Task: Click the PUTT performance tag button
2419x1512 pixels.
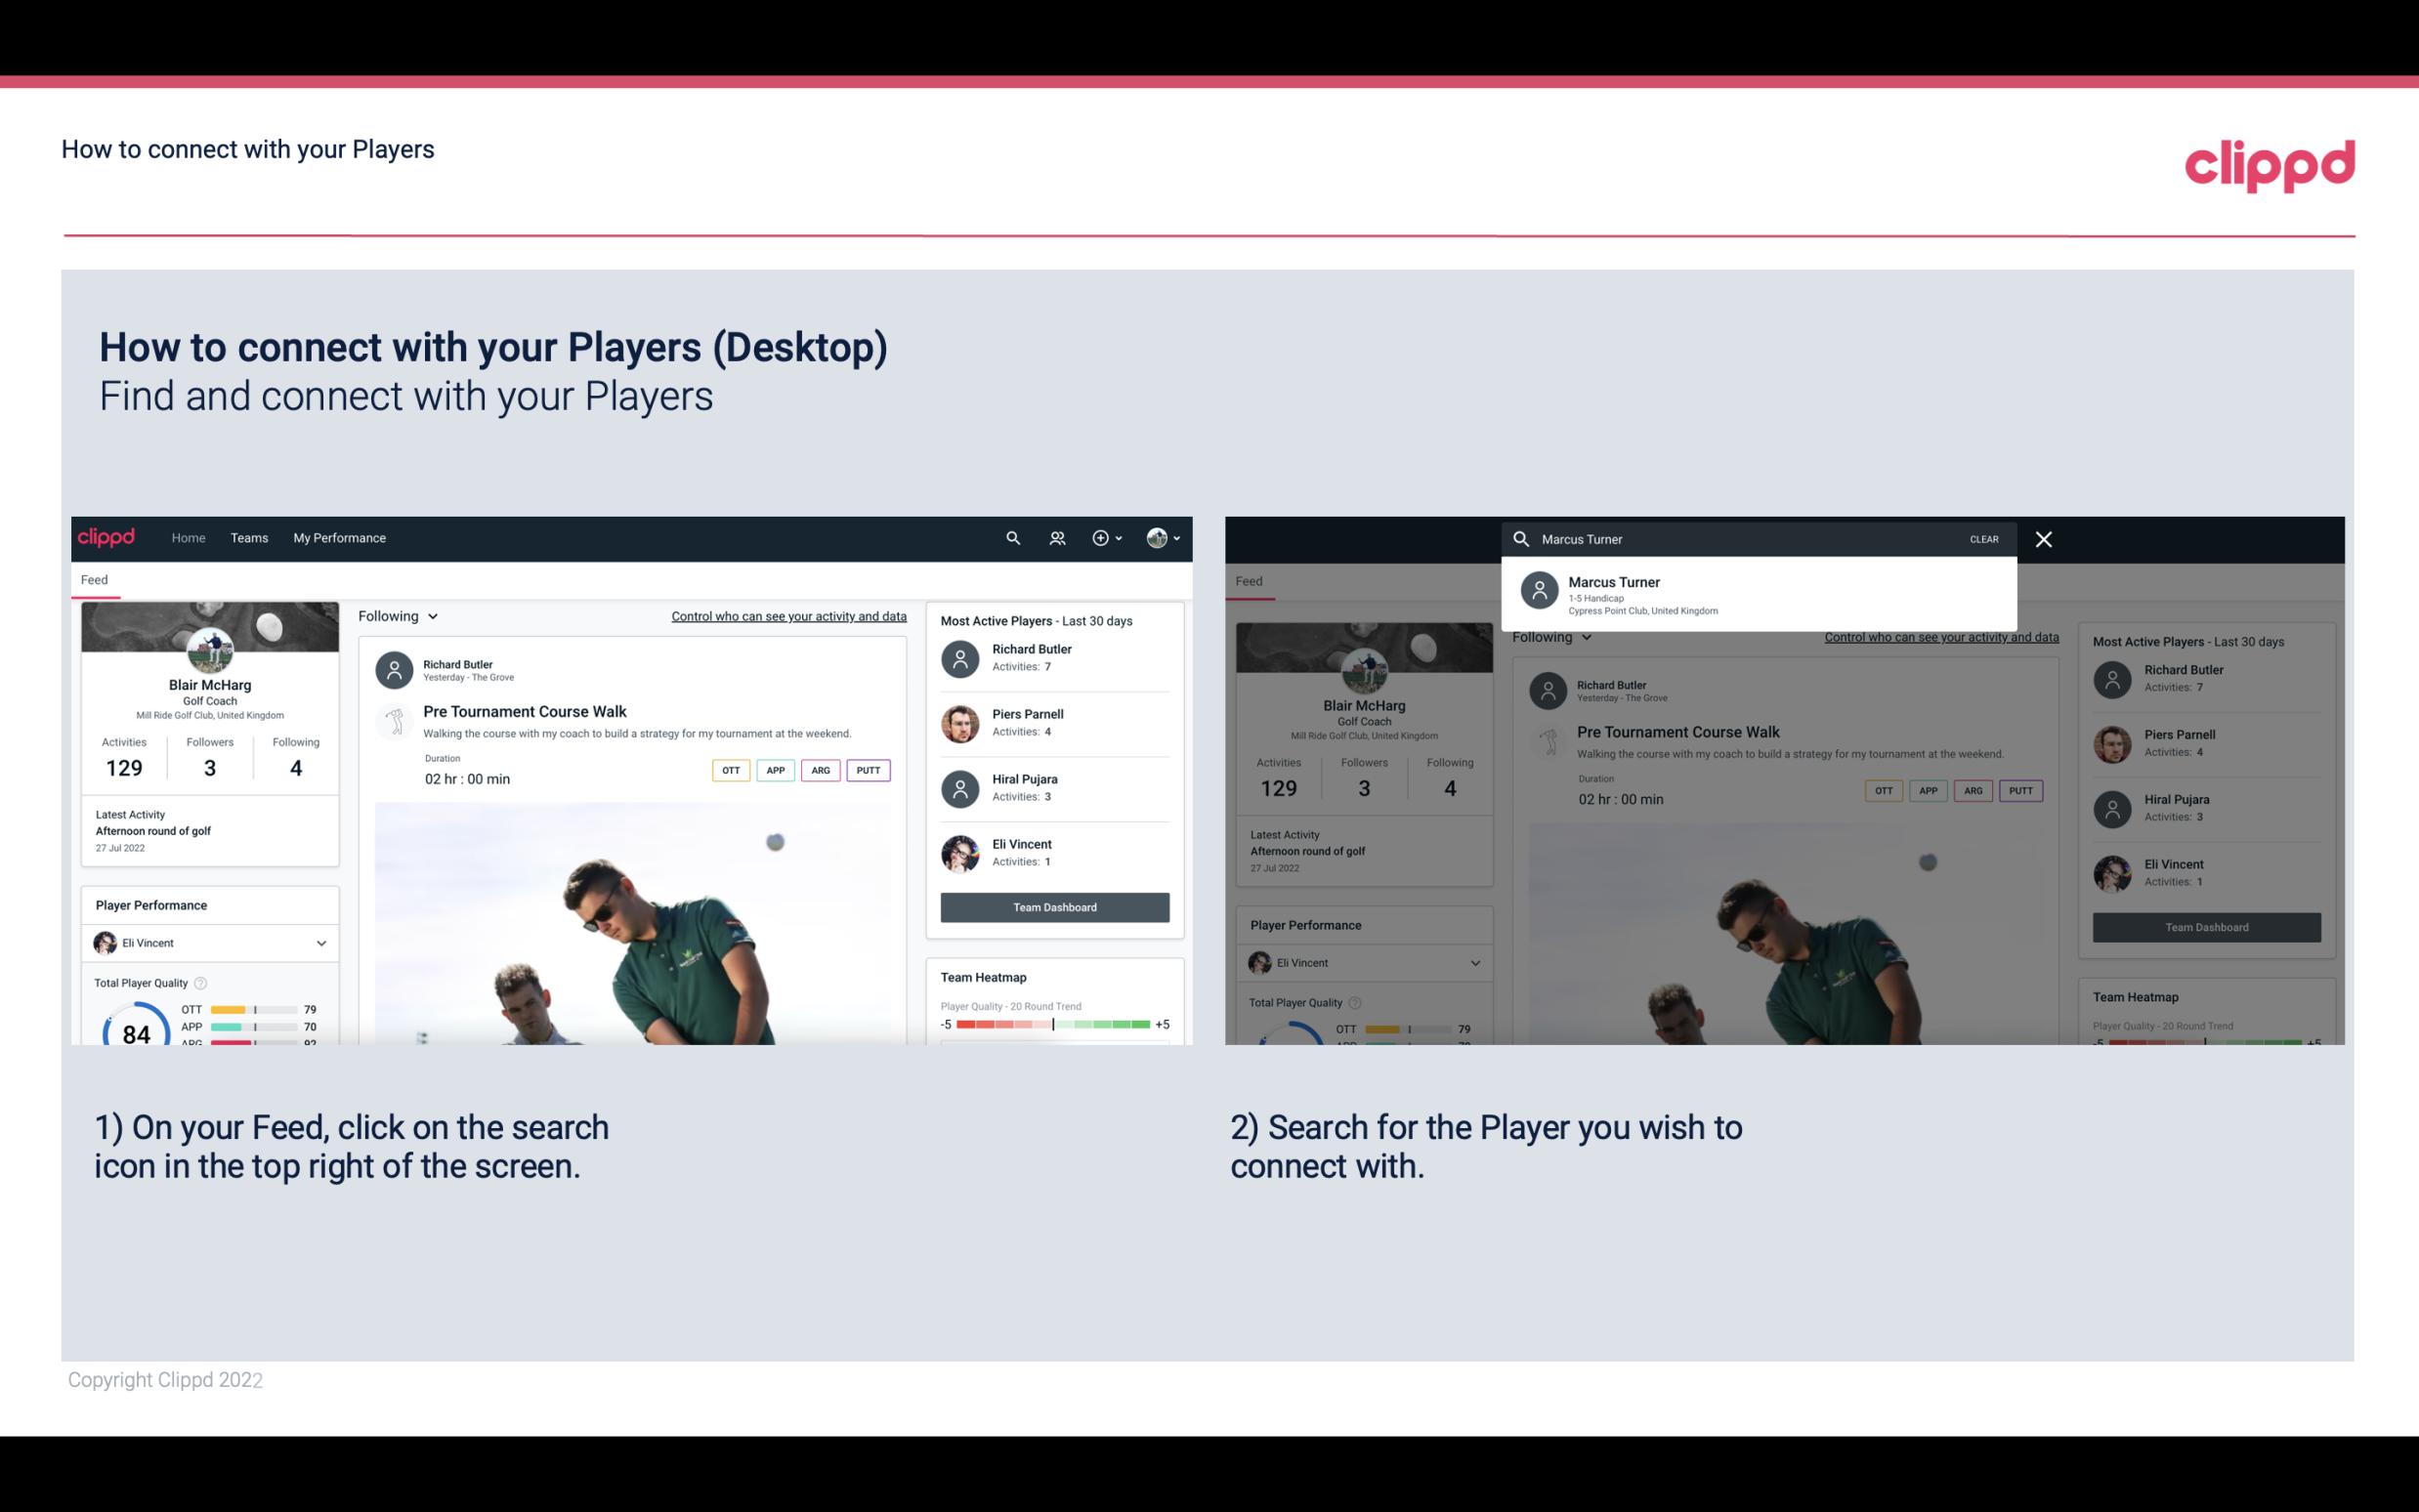Action: (x=868, y=770)
